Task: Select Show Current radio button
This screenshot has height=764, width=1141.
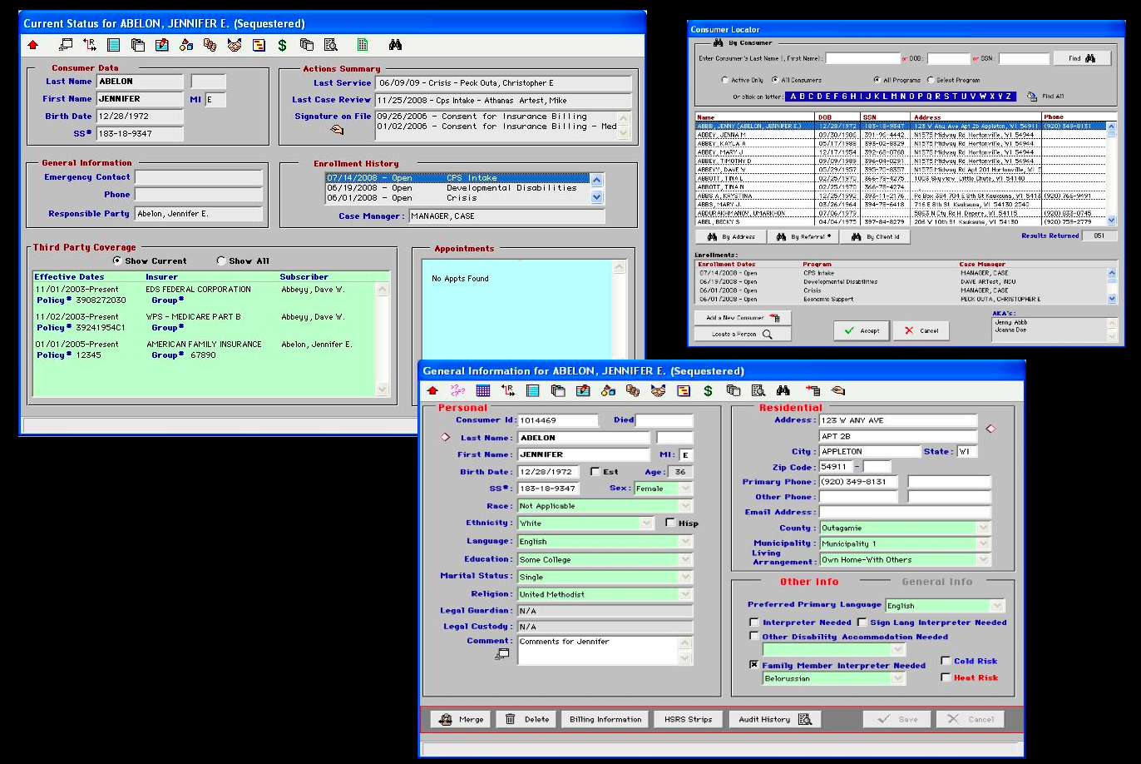Action: click(116, 260)
